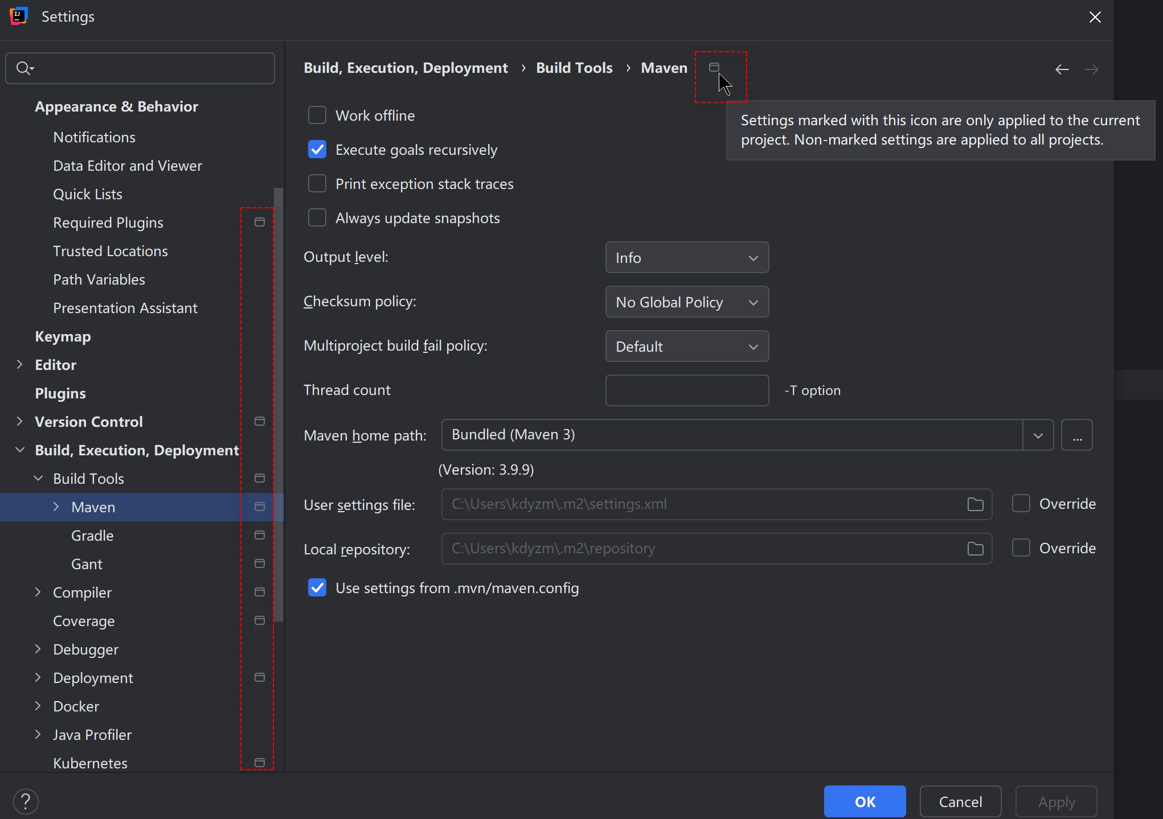Toggle Override for User settings file
1163x819 pixels.
(x=1021, y=504)
